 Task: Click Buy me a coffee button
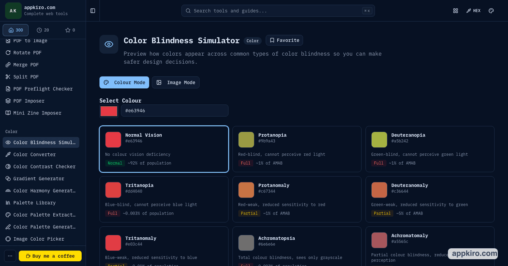tap(50, 256)
